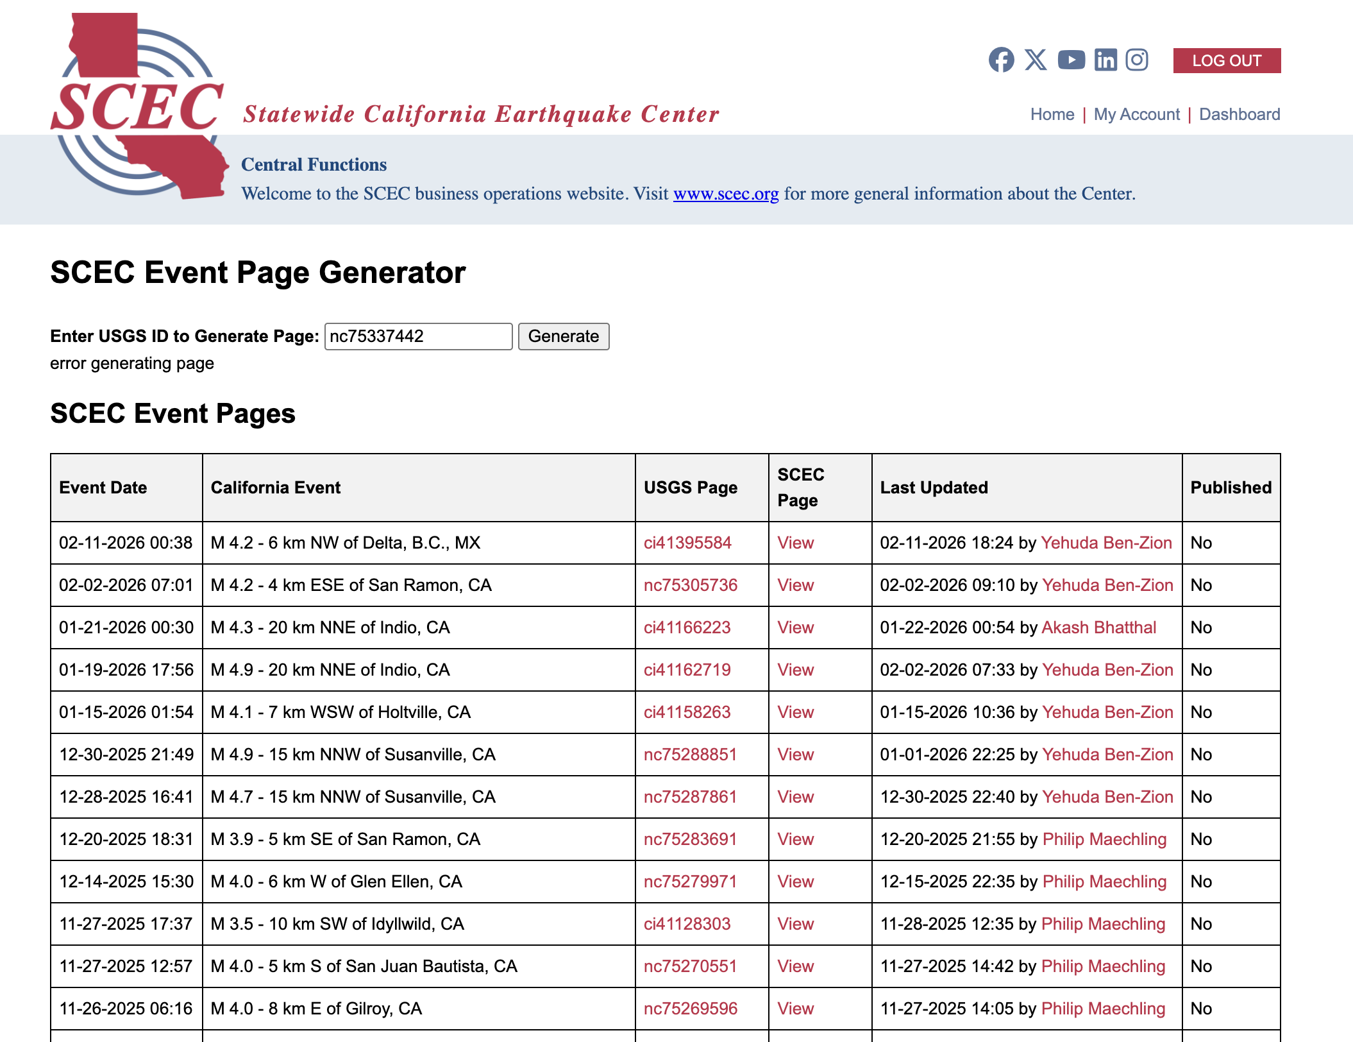Open the Facebook social icon

tap(1001, 60)
